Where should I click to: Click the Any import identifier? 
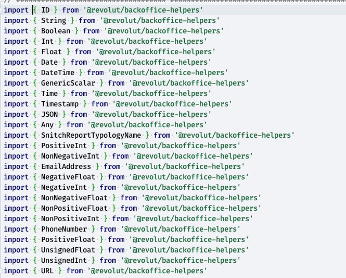pyautogui.click(x=47, y=125)
